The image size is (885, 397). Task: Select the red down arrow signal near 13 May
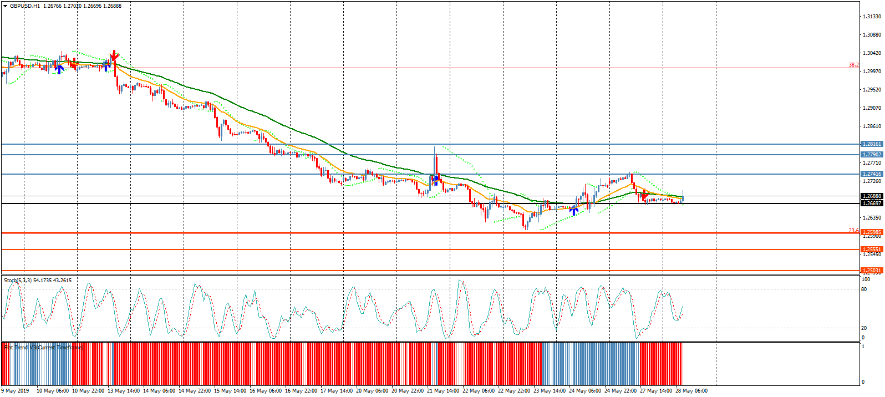coord(114,55)
